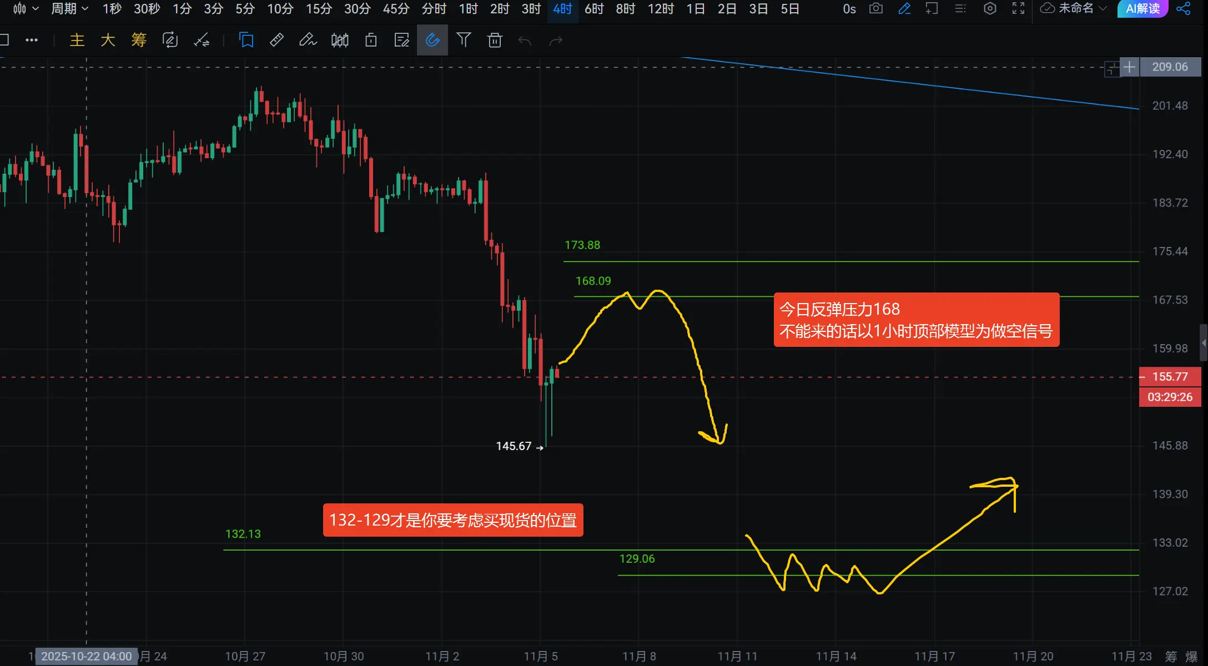This screenshot has width=1208, height=666.
Task: Click the red 132-129 annotation label
Action: (452, 520)
